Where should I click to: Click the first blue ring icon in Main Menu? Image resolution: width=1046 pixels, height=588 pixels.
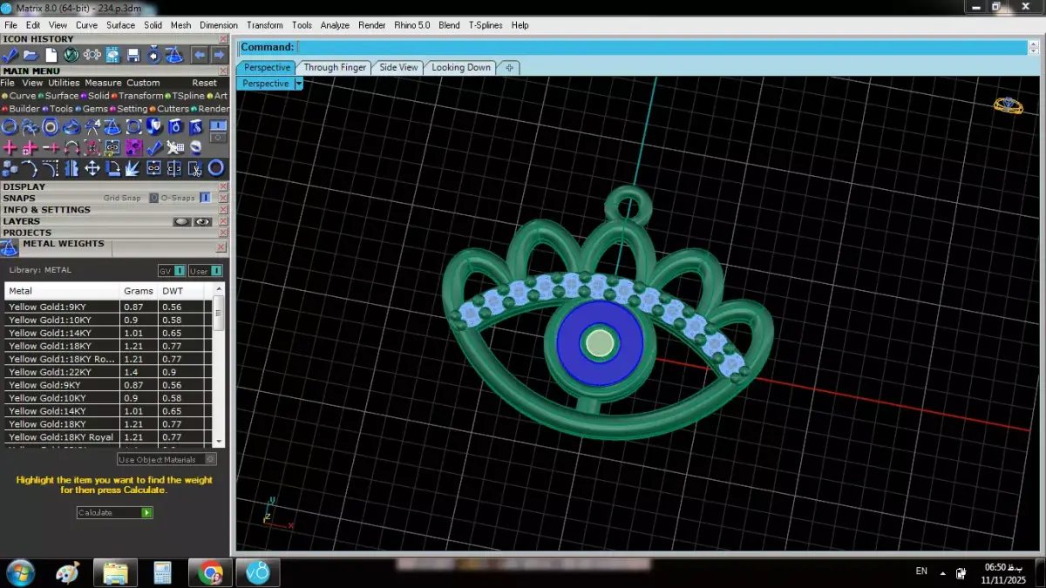coord(9,126)
